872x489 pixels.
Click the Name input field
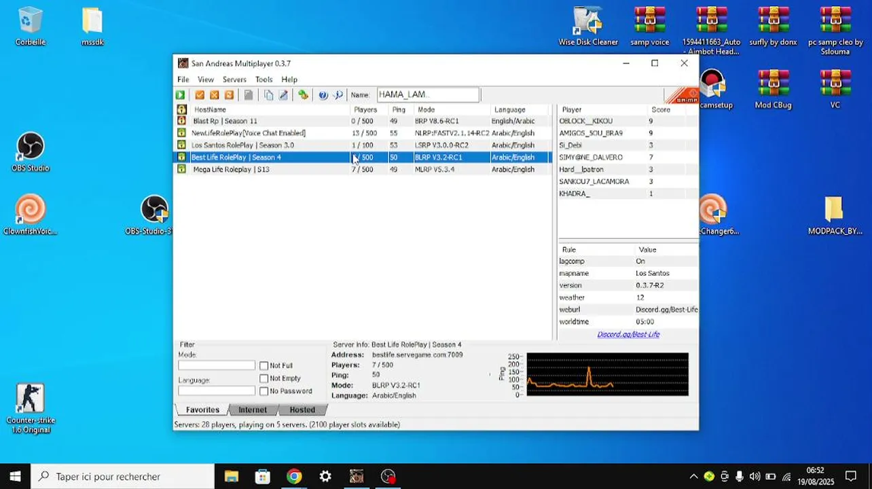coord(428,95)
